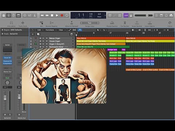The height and width of the screenshot is (131, 175).
Task: Open the Colors palette icon
Action: pyautogui.click(x=170, y=23)
